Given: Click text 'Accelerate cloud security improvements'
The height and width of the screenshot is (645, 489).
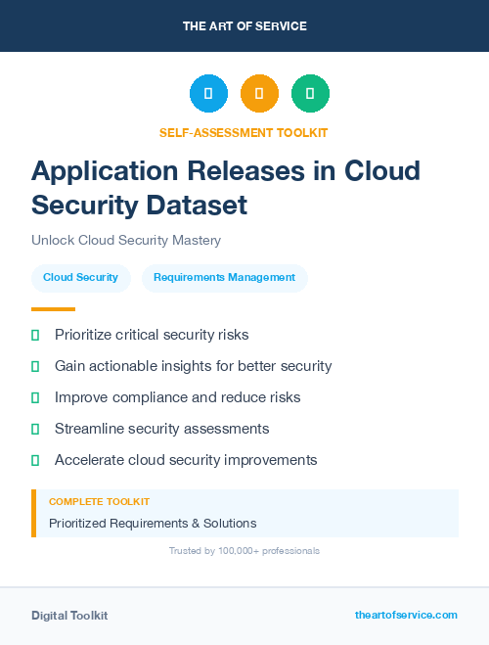Looking at the screenshot, I should click(x=186, y=460).
